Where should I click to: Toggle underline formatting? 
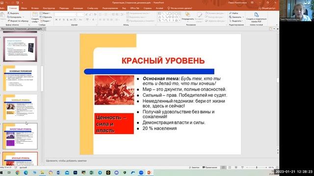tap(63, 20)
